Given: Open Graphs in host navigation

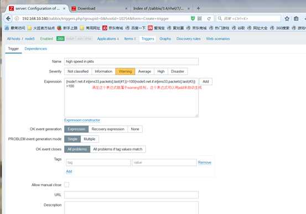Looking at the screenshot, I should [165, 39].
